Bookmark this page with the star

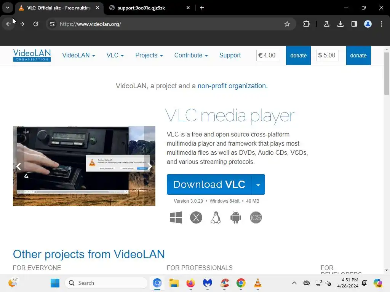click(287, 24)
